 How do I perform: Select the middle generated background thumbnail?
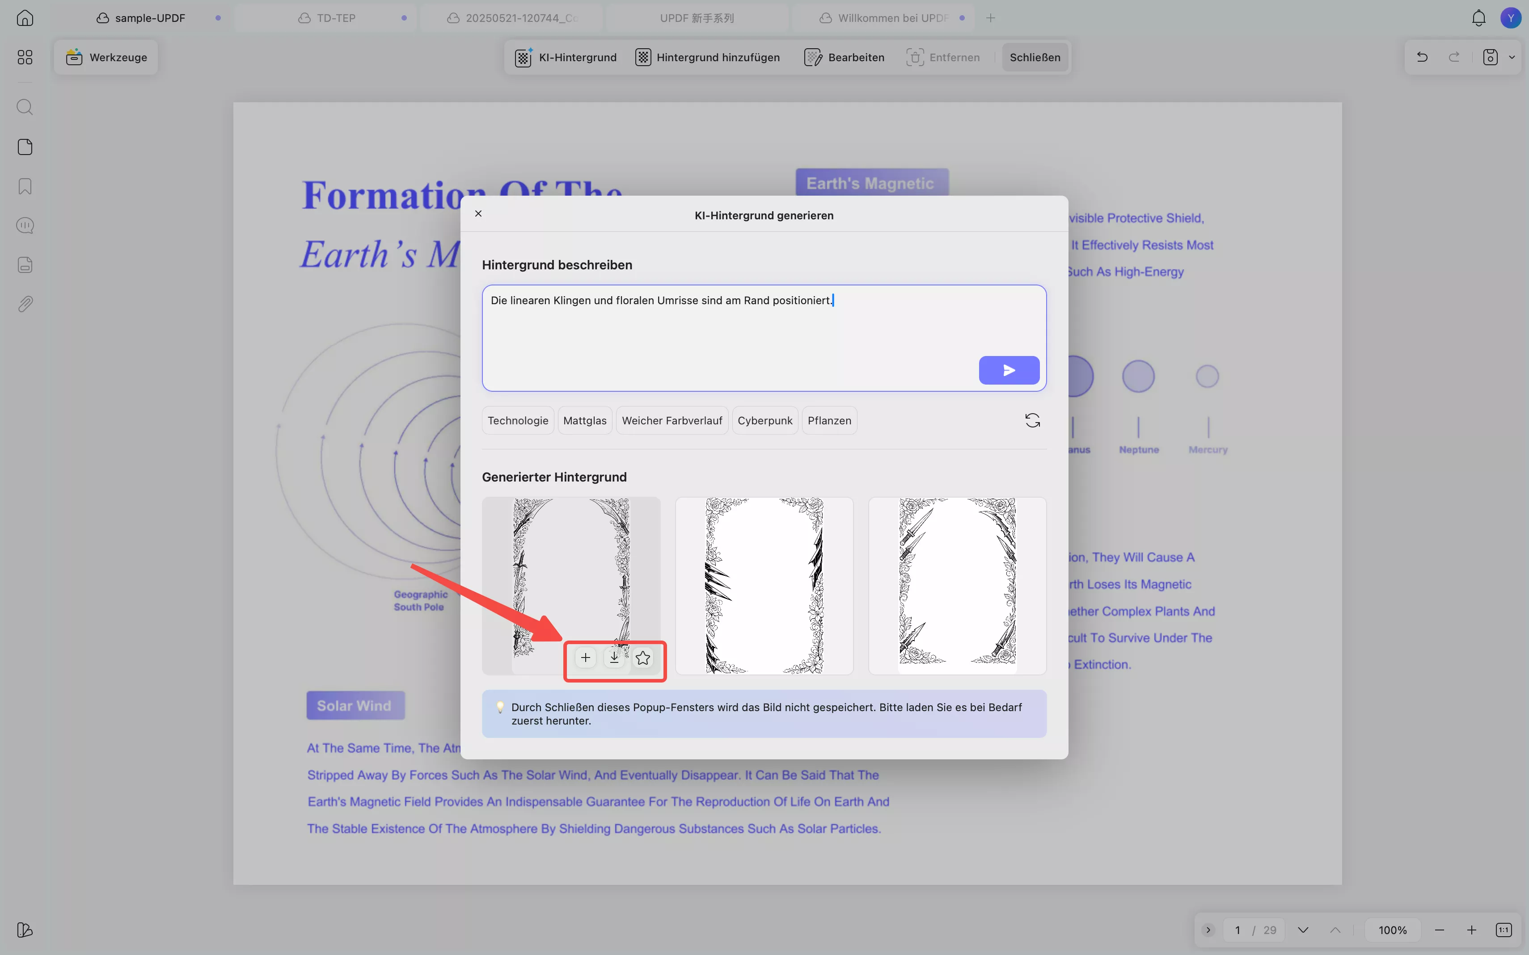tap(764, 586)
